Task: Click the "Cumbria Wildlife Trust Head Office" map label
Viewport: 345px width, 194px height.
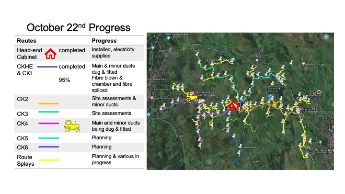Action: [x=314, y=111]
